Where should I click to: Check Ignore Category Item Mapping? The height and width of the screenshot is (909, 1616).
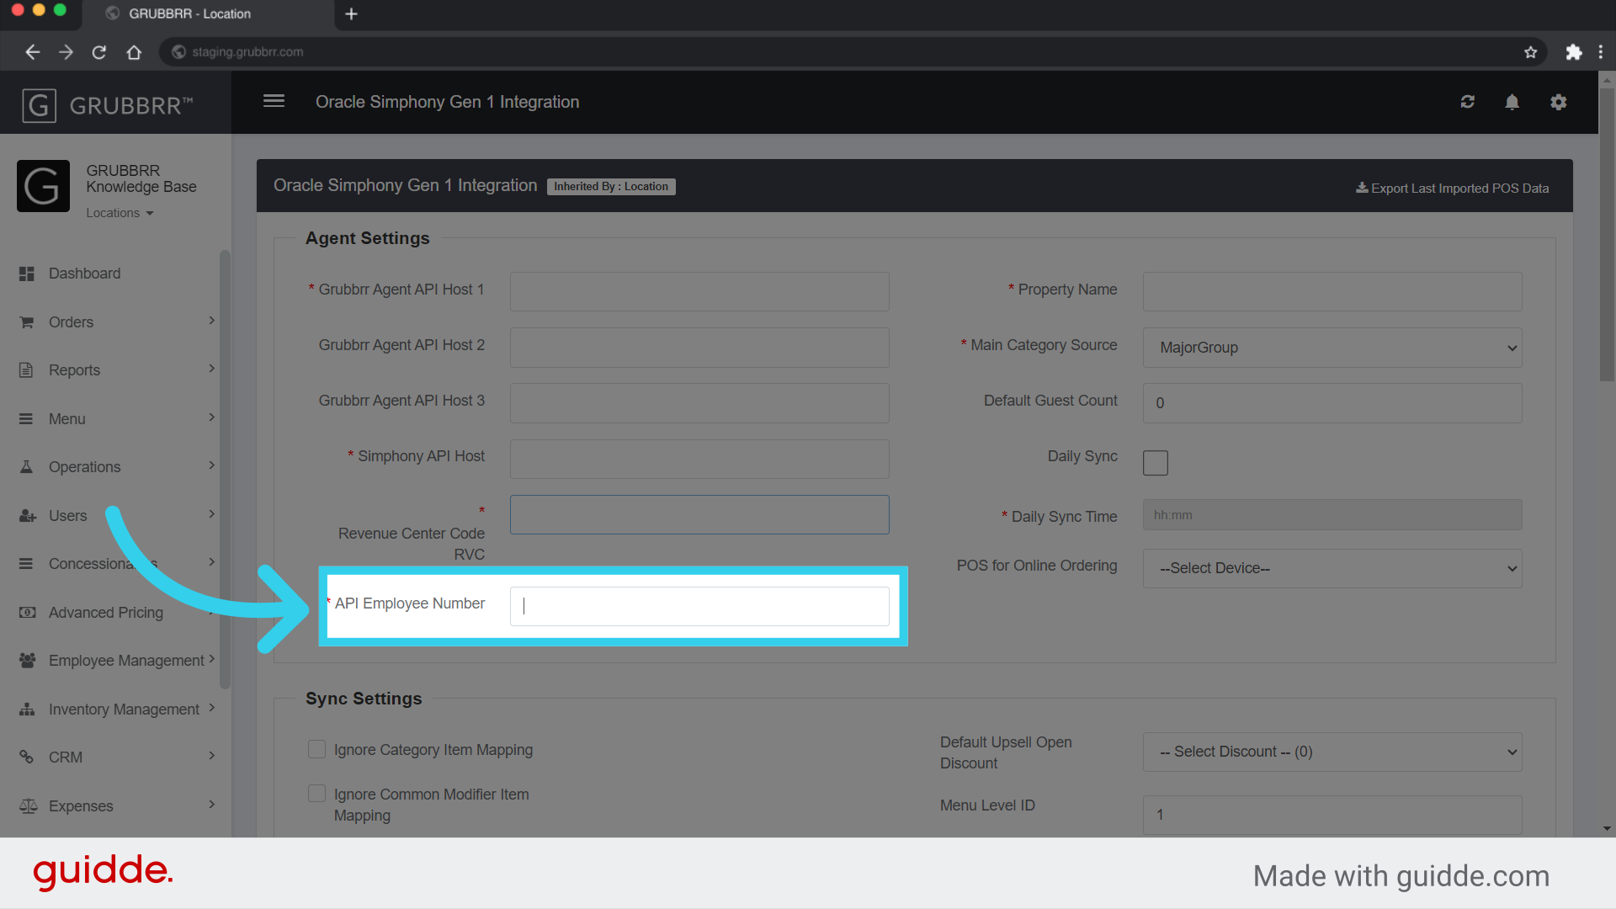[x=316, y=749]
